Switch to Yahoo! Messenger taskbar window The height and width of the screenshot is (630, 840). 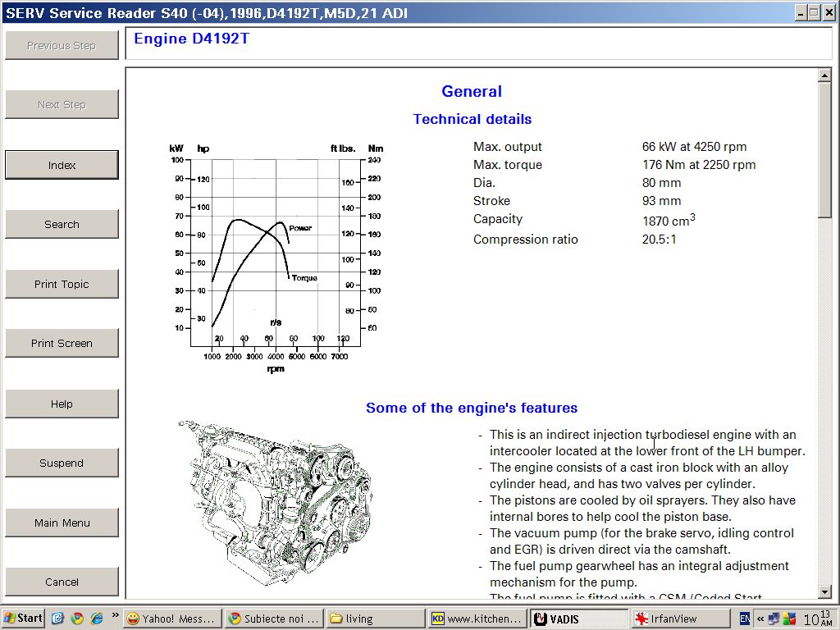[x=171, y=619]
